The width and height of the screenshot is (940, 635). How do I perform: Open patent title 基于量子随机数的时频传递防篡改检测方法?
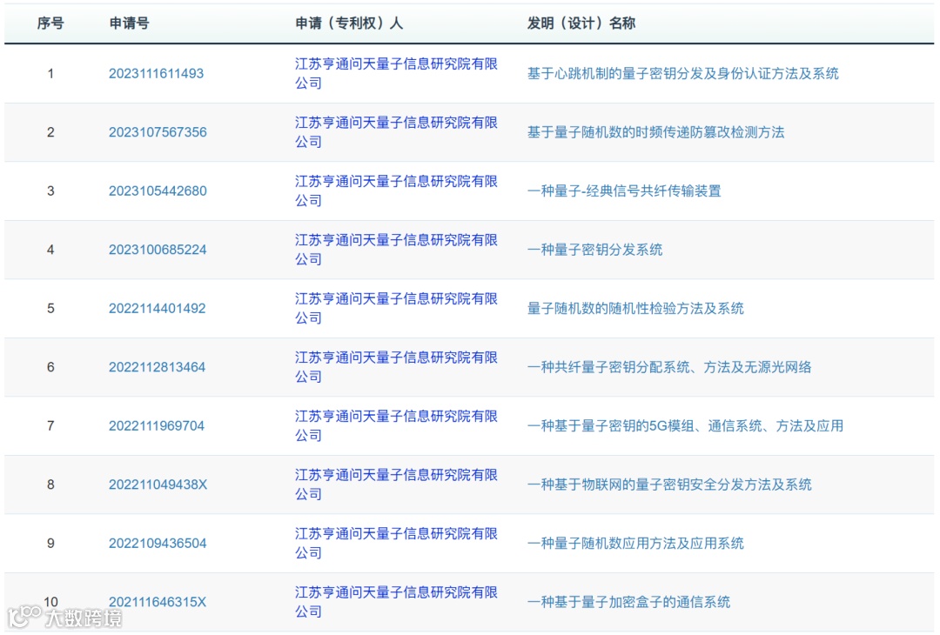click(656, 132)
